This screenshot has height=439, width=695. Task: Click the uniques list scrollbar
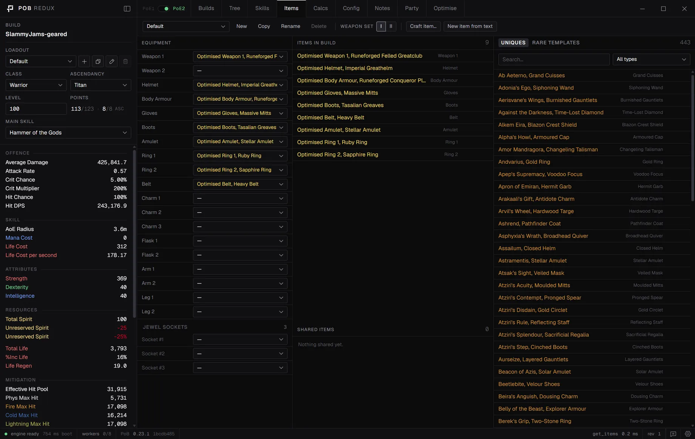[x=692, y=138]
